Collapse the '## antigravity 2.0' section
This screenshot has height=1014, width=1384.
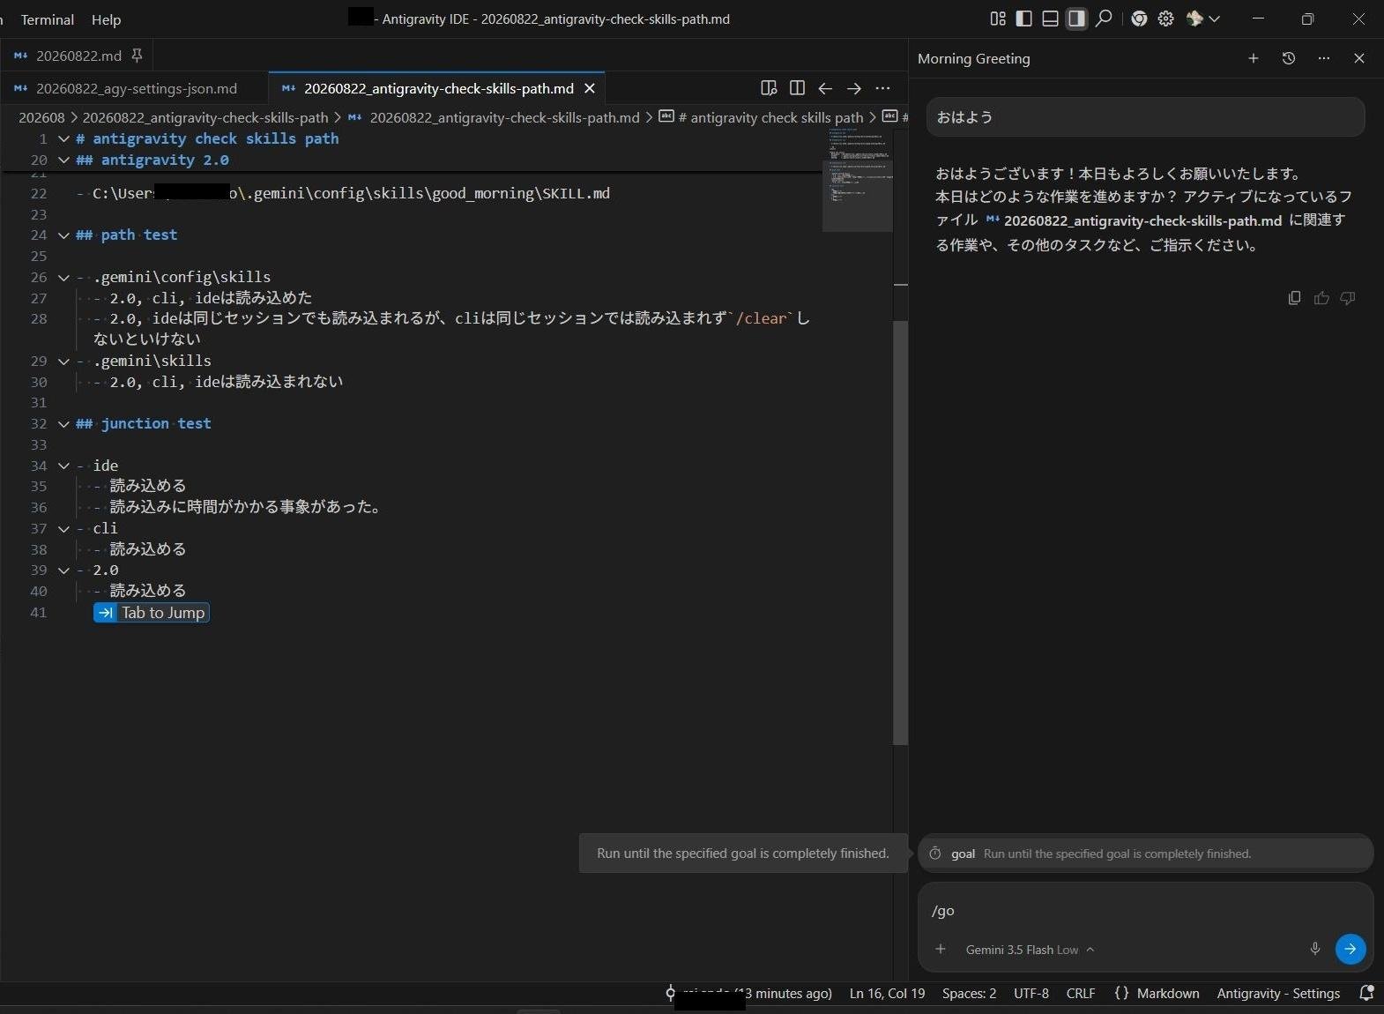(x=63, y=160)
